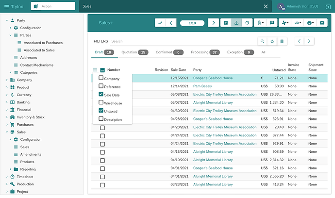Click the Party person icon in sidebar
This screenshot has width=335, height=198.
click(13, 20)
